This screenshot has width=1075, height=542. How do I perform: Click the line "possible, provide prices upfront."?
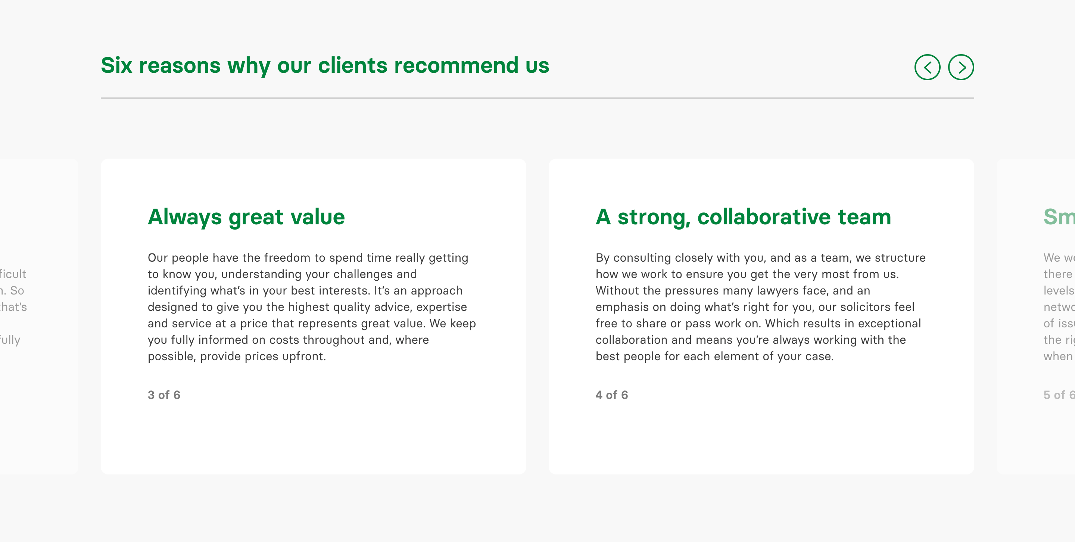(237, 356)
